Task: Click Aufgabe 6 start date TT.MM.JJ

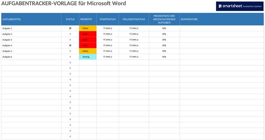Action: (x=108, y=57)
